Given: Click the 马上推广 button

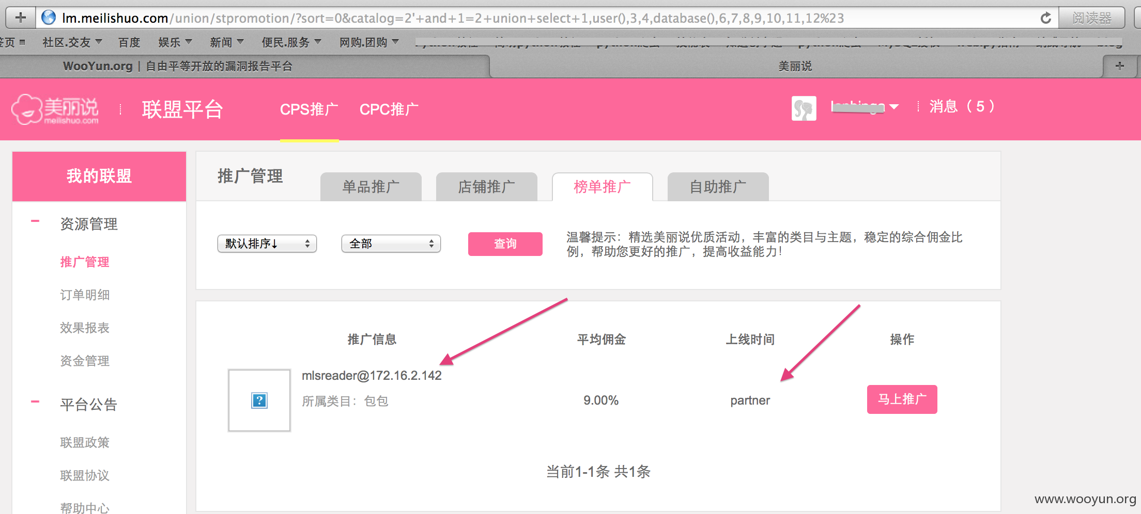Looking at the screenshot, I should [x=902, y=399].
